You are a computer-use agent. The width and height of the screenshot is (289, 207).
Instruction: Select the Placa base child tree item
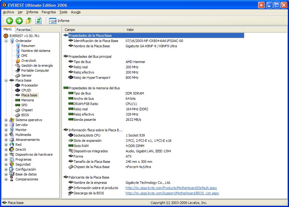coord(29,95)
